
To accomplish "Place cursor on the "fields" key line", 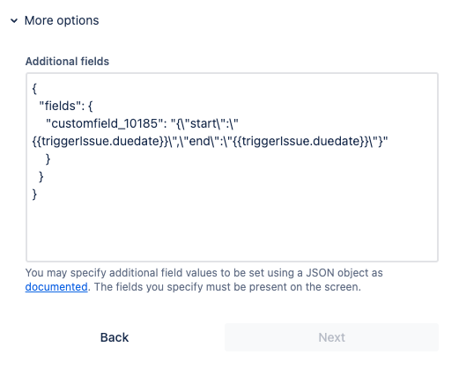I will click(66, 106).
